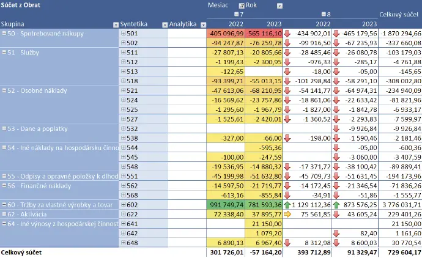Expand account 525 row
The width and height of the screenshot is (422, 258).
pos(124,109)
